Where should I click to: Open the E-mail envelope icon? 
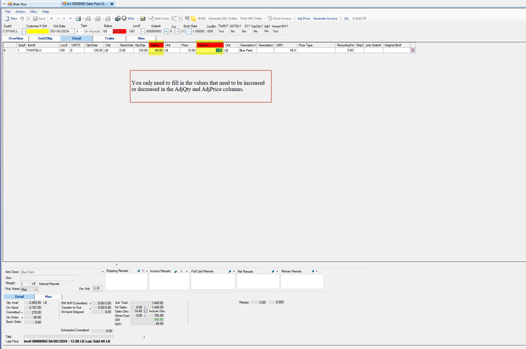coord(142,18)
